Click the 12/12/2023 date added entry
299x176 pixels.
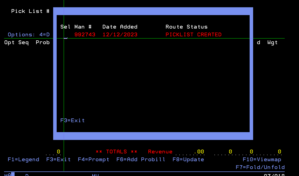coord(120,35)
